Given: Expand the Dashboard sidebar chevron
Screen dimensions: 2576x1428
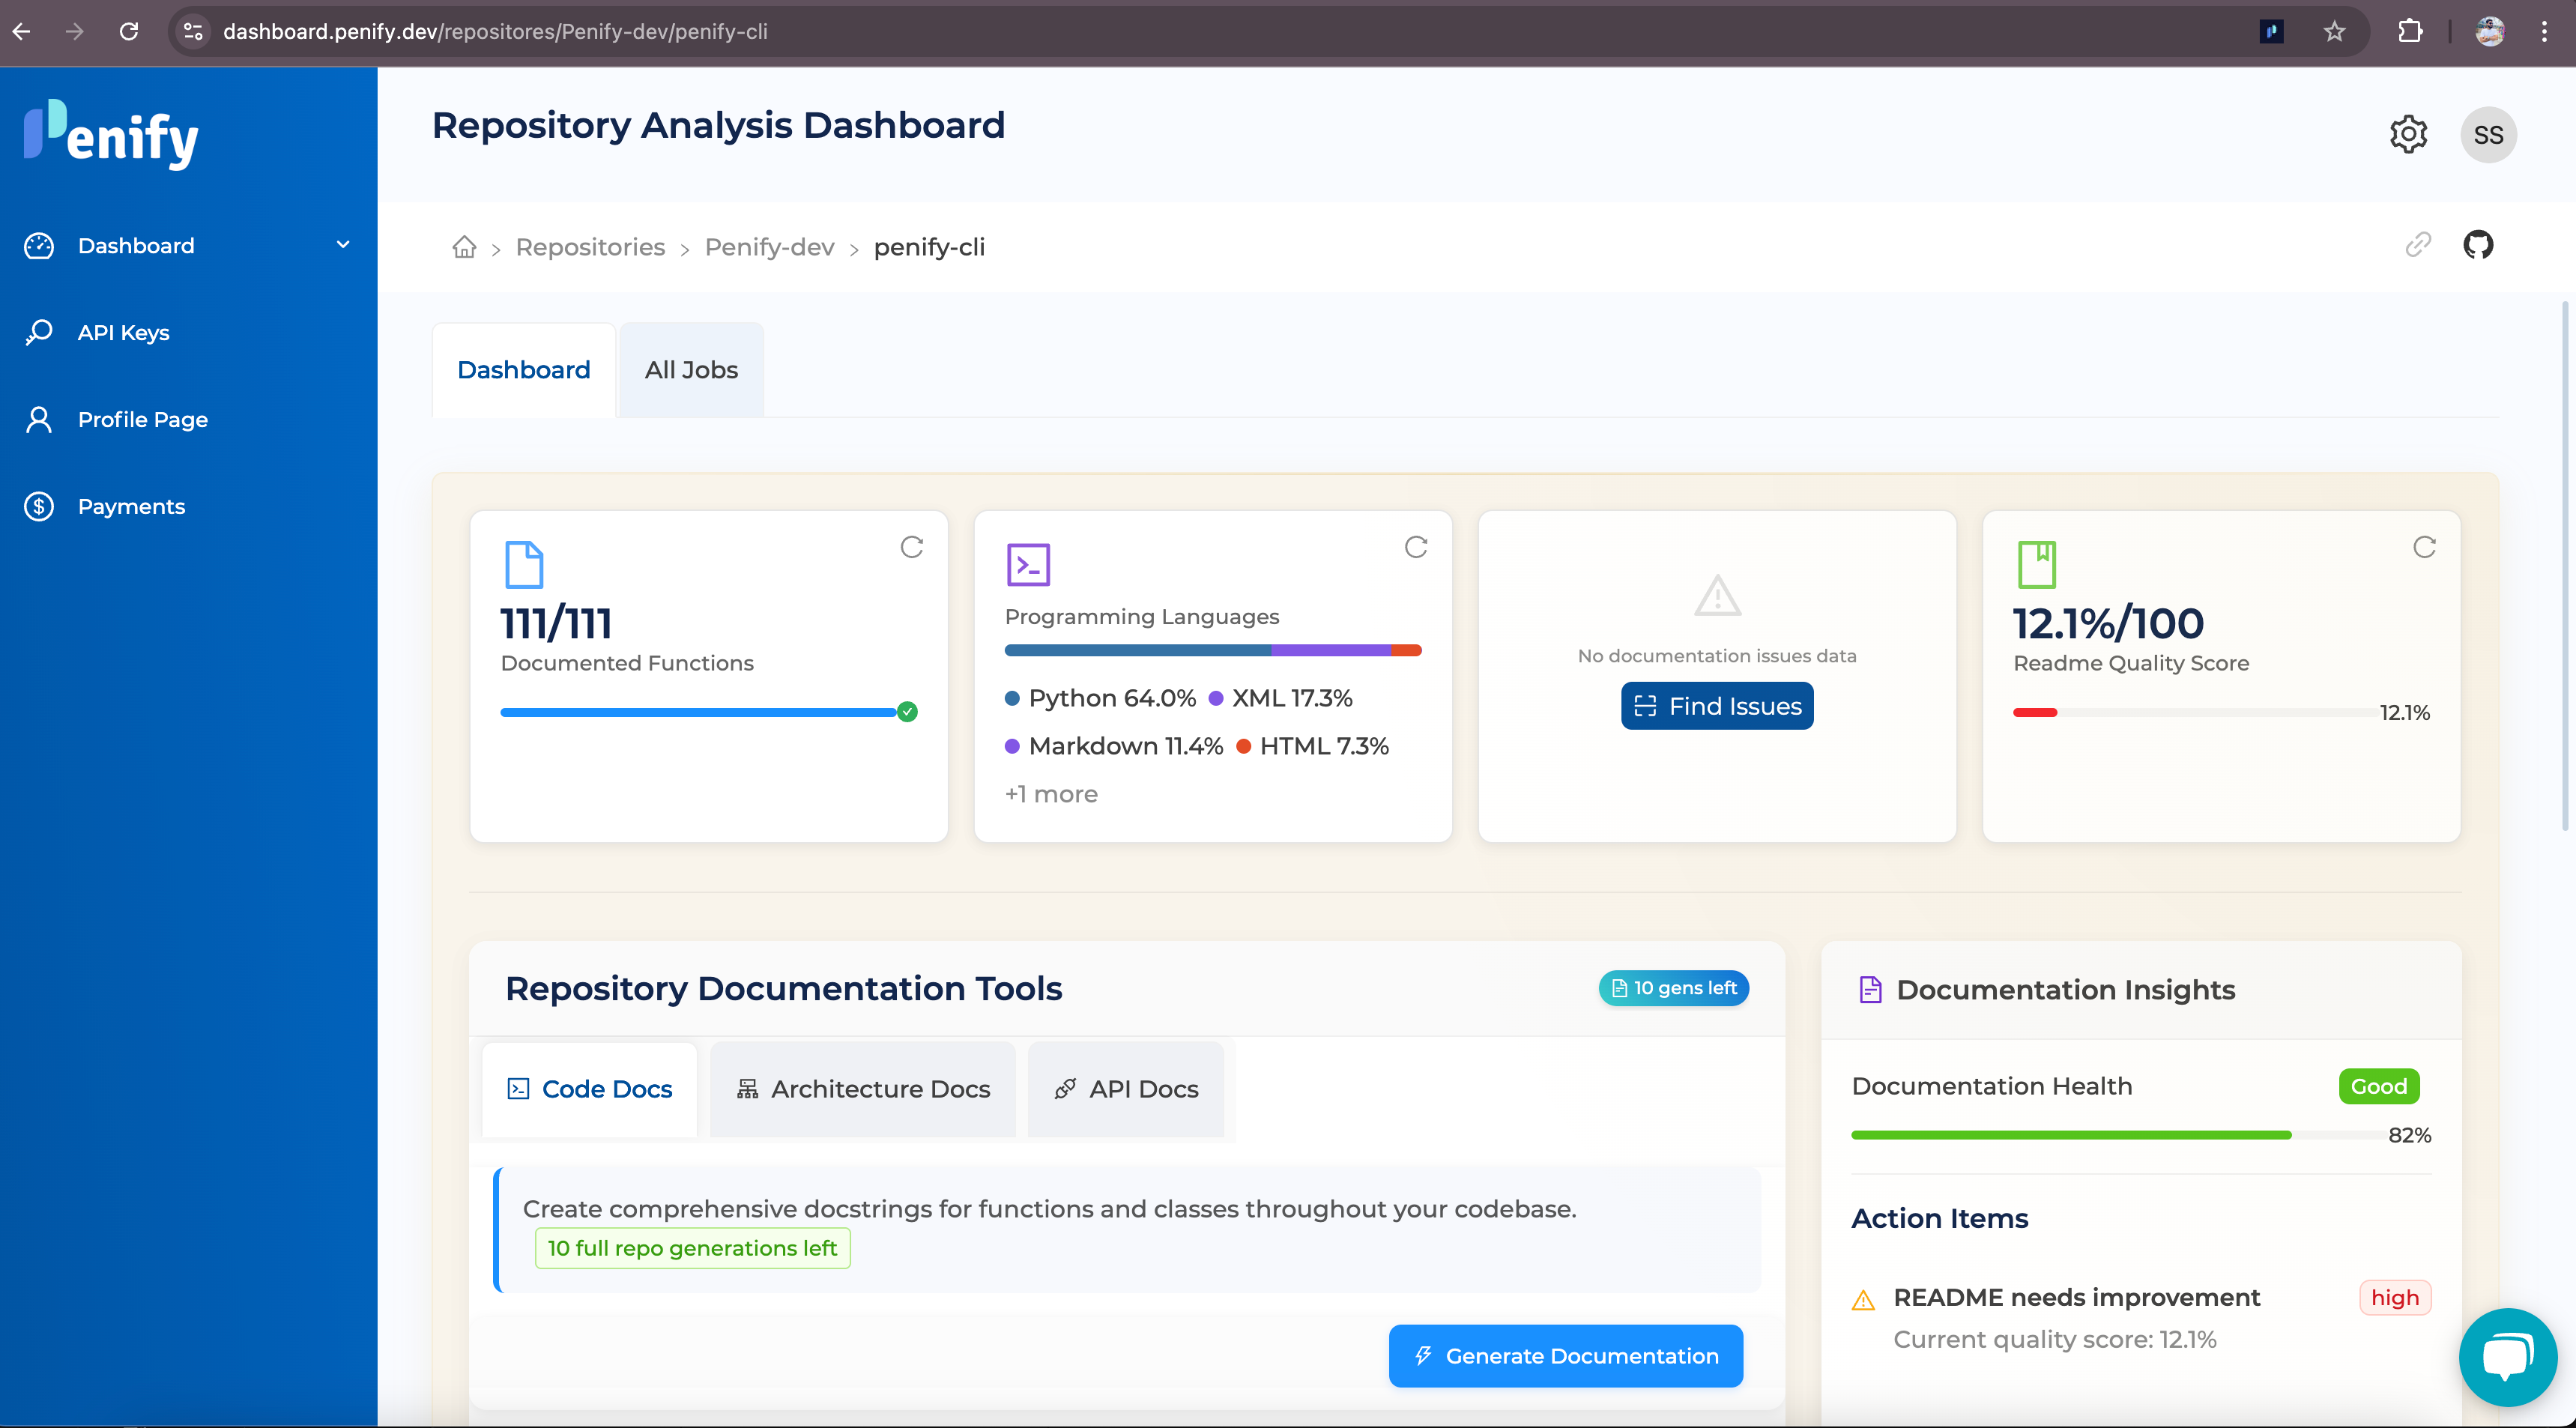Looking at the screenshot, I should pyautogui.click(x=343, y=245).
